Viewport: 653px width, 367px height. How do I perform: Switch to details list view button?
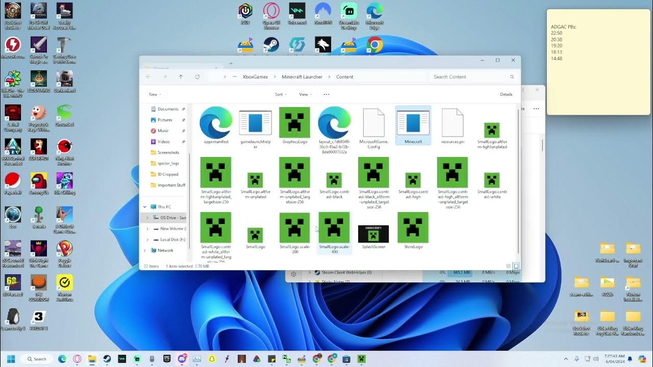pos(509,266)
